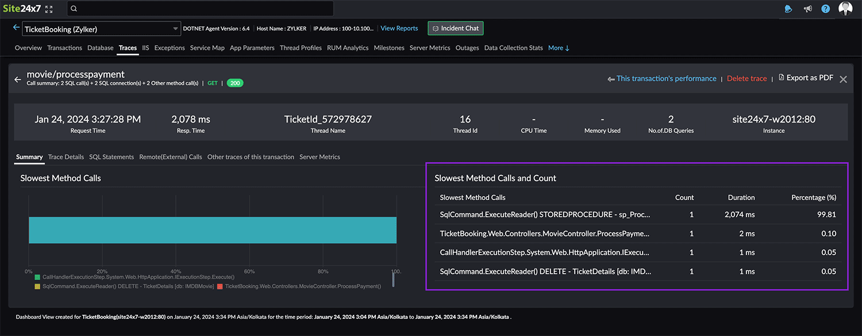Click the Site24x7 fullscreen expand icon

point(49,9)
